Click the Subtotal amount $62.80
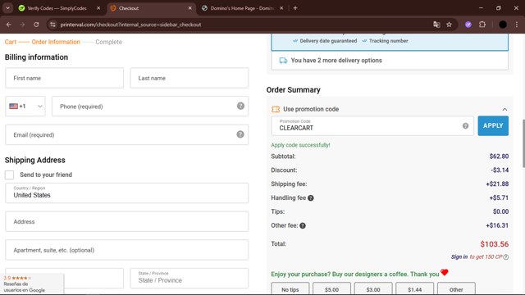 [499, 157]
